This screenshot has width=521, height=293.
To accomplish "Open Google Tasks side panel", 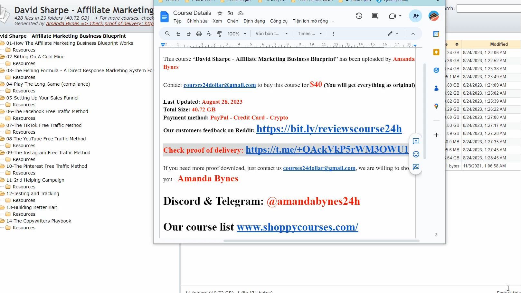I will 436,70.
